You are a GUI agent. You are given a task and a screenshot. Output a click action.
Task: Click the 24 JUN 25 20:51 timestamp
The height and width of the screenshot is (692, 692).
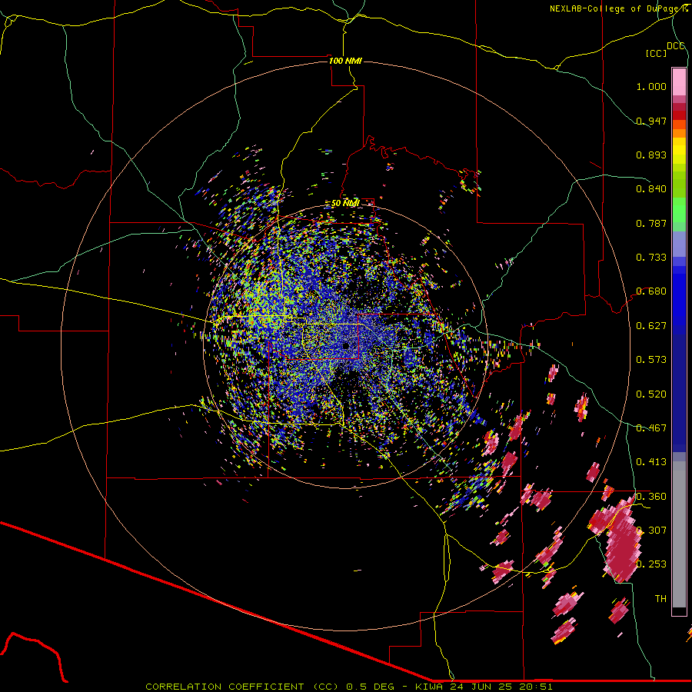click(501, 687)
